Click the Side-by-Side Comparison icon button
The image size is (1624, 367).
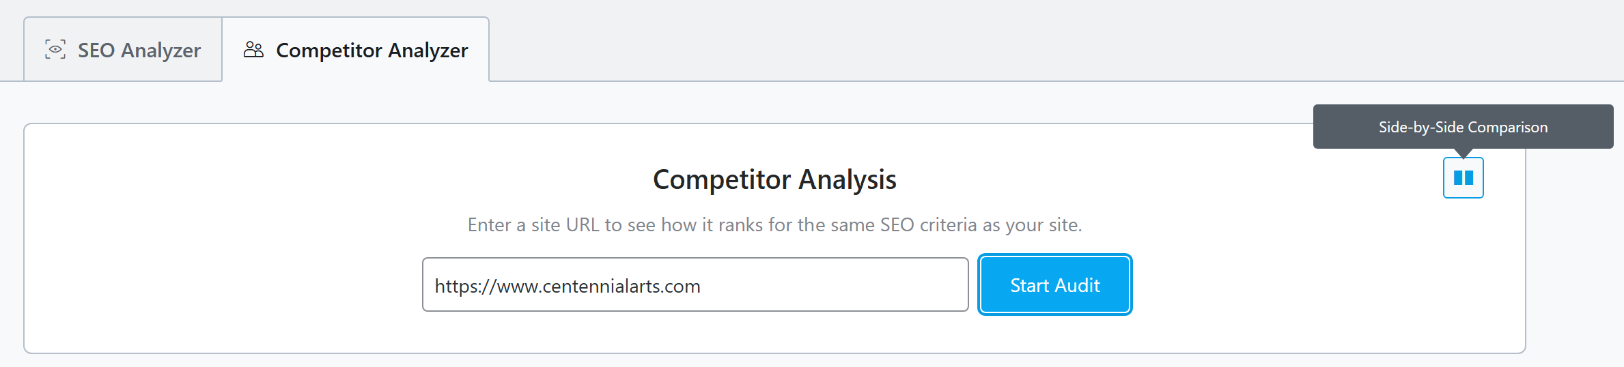click(x=1463, y=178)
